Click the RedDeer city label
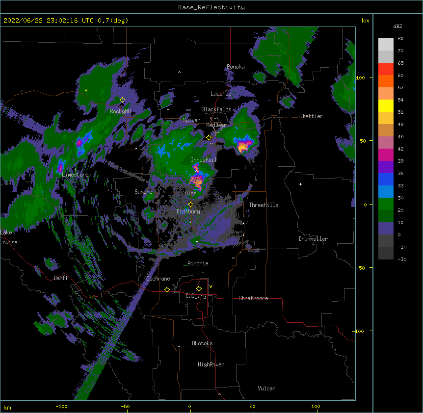The image size is (423, 413). click(x=216, y=125)
